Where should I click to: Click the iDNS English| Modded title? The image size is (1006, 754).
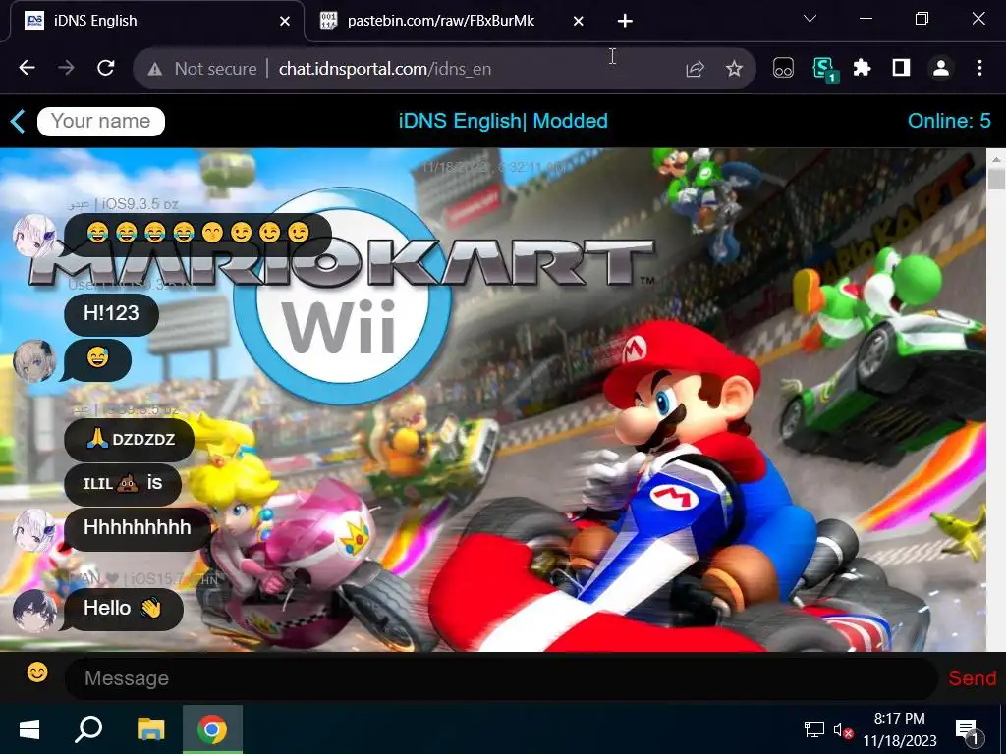pos(503,121)
